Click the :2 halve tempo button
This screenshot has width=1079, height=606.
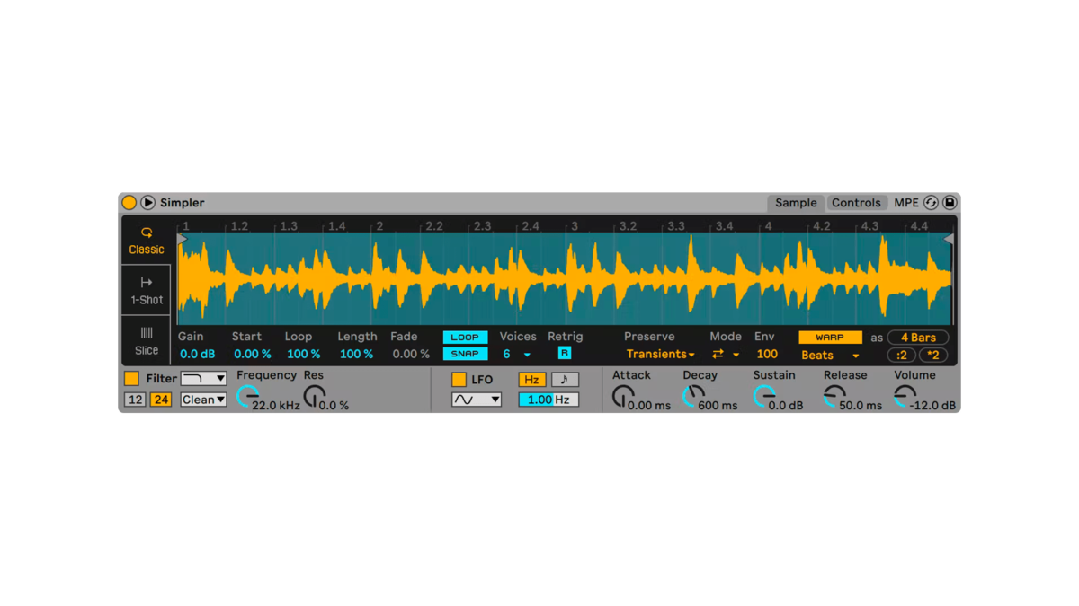[902, 356]
